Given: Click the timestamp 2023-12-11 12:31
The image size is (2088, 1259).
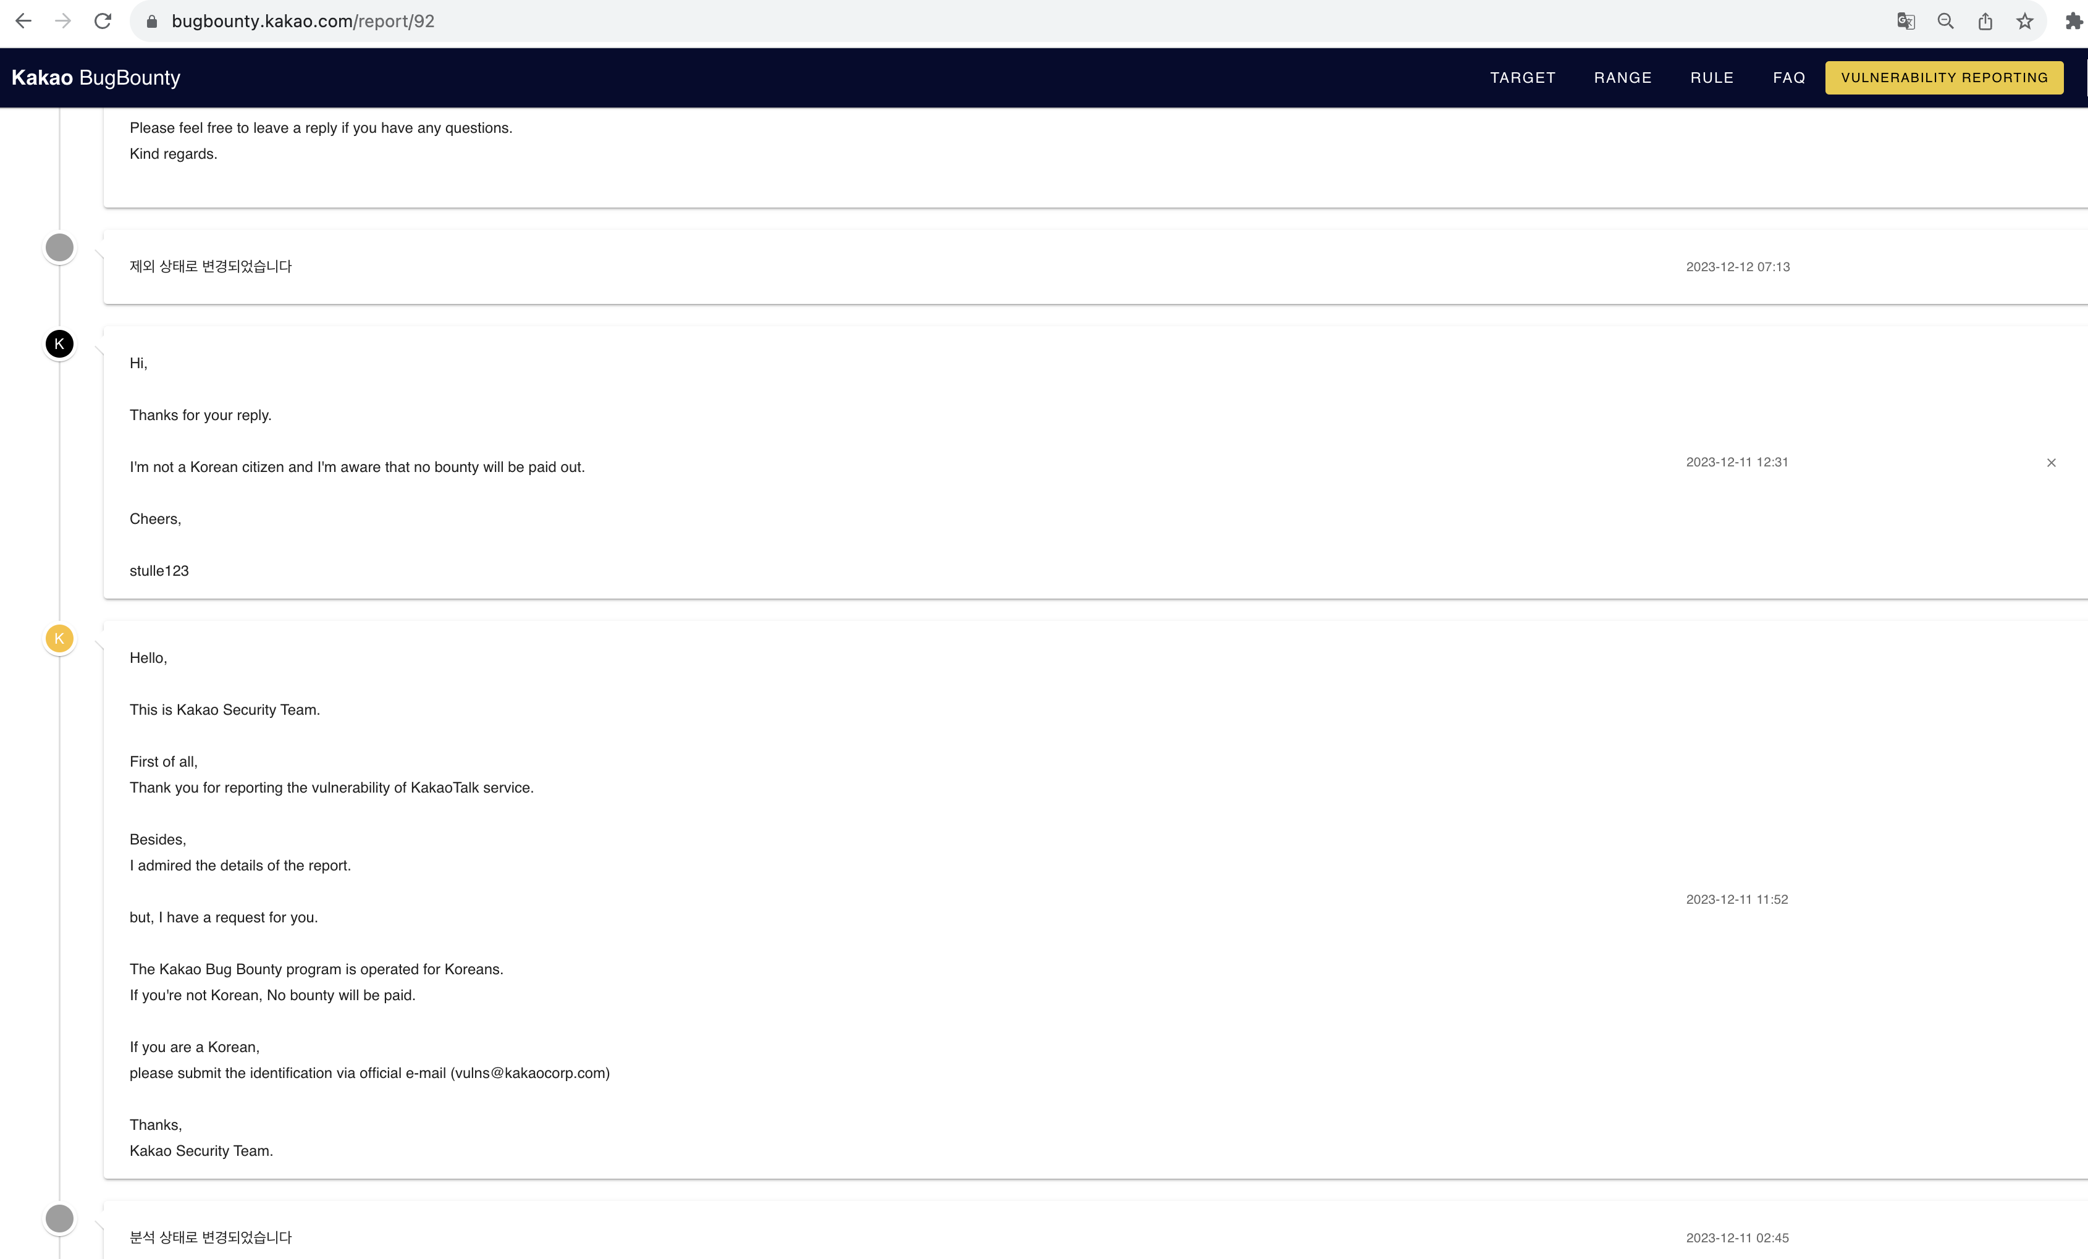Looking at the screenshot, I should [x=1736, y=461].
